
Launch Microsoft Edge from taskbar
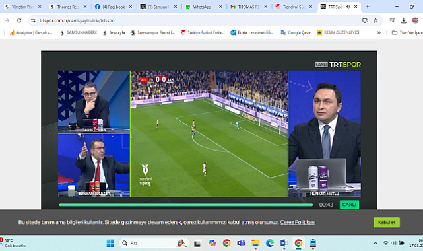pyautogui.click(x=270, y=243)
